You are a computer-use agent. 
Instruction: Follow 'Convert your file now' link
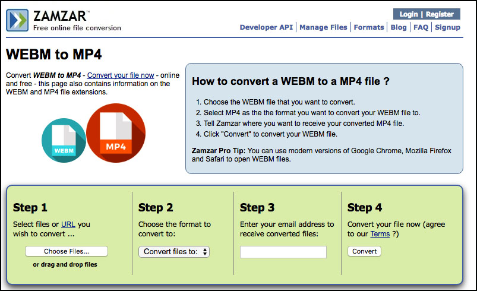point(121,75)
